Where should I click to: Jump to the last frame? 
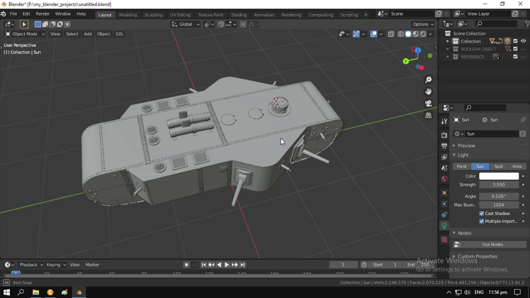point(243,265)
